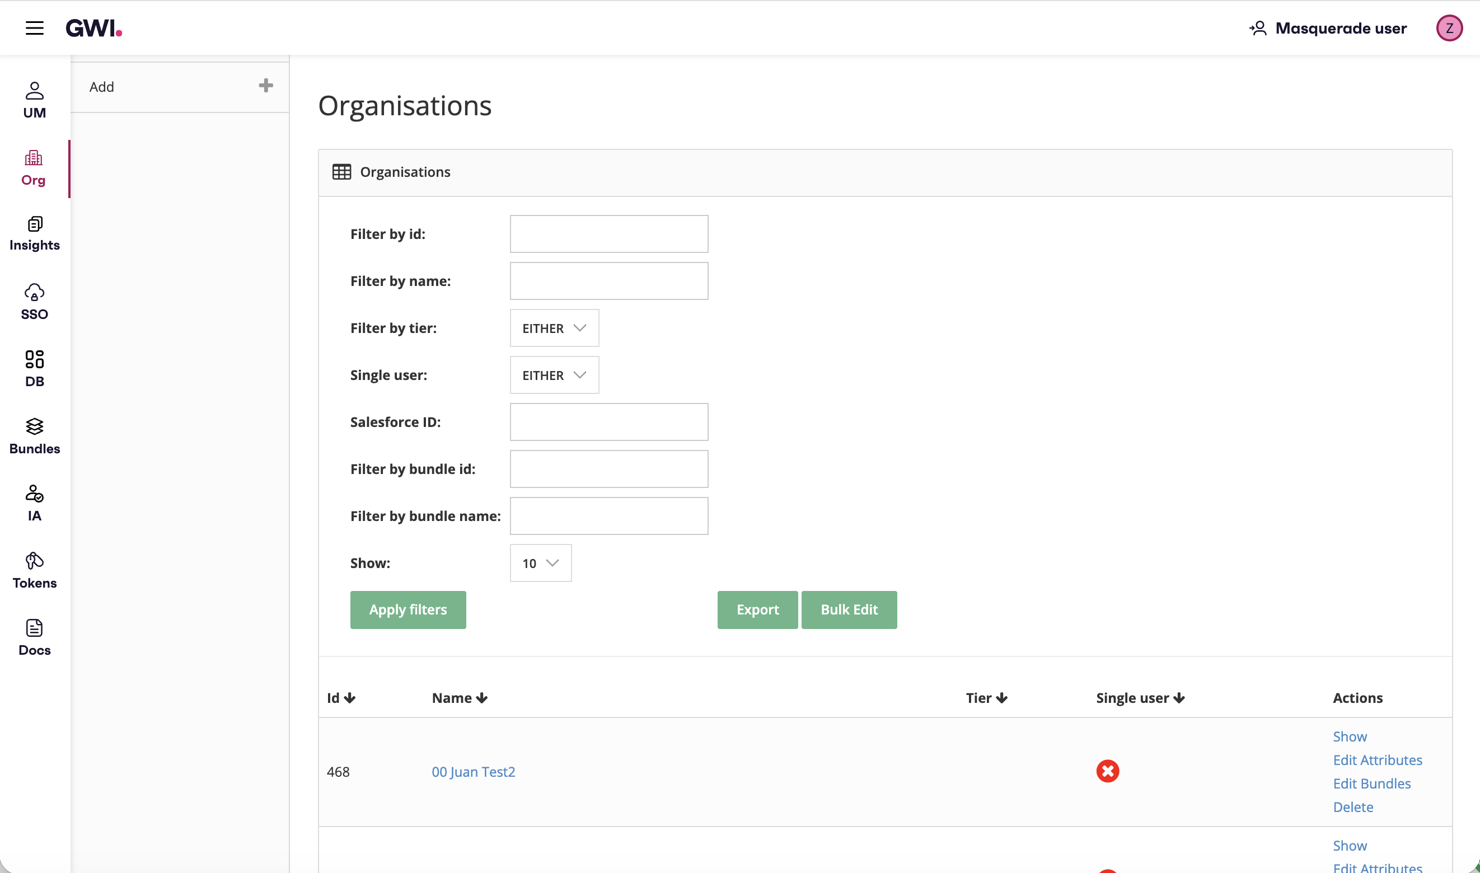Go to the UM sidebar section
1480x873 pixels.
point(35,101)
